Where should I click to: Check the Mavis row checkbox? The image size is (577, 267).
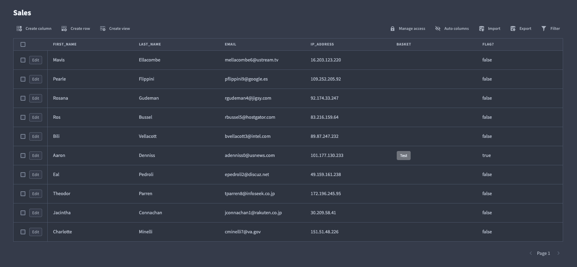[23, 60]
